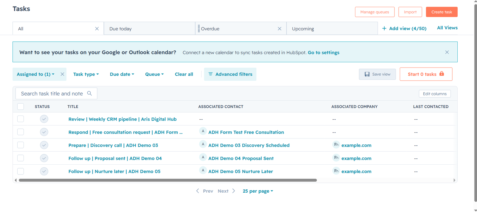Click the Edit columns button
The image size is (477, 212).
coord(435,94)
